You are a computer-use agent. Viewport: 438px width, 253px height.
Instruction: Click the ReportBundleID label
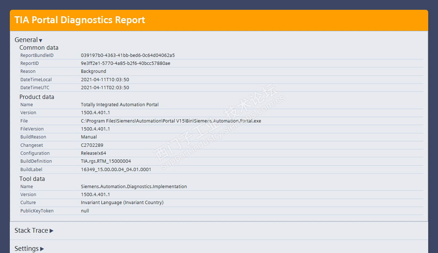tap(37, 55)
